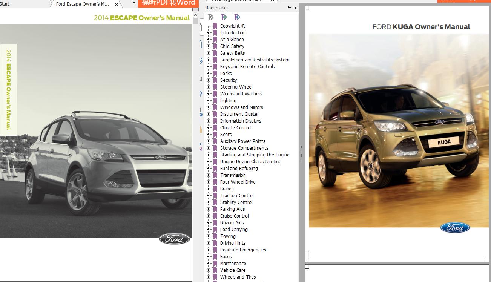
Task: Click the PDF to Word orange button
Action: [x=169, y=3]
